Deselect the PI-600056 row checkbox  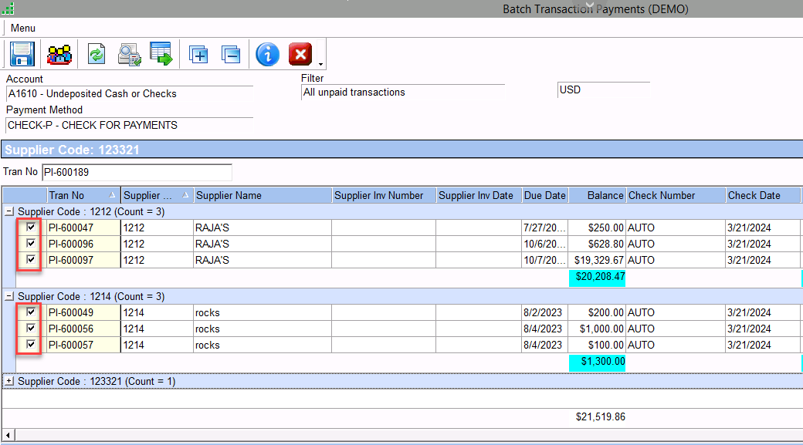(x=31, y=329)
